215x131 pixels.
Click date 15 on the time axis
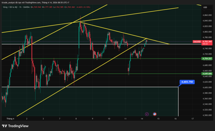[158, 119]
